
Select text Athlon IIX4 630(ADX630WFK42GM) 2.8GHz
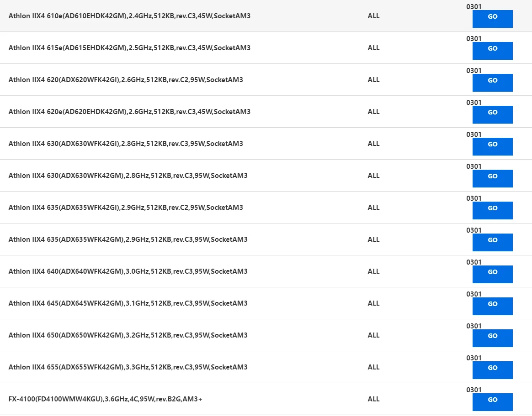point(128,176)
